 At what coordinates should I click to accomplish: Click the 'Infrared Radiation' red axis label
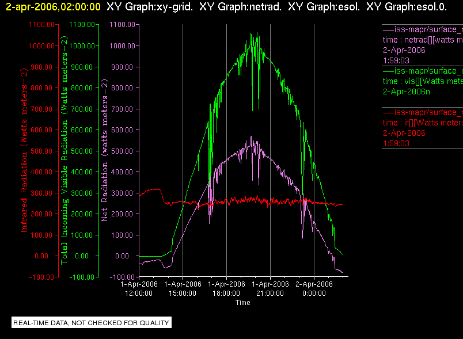click(24, 150)
